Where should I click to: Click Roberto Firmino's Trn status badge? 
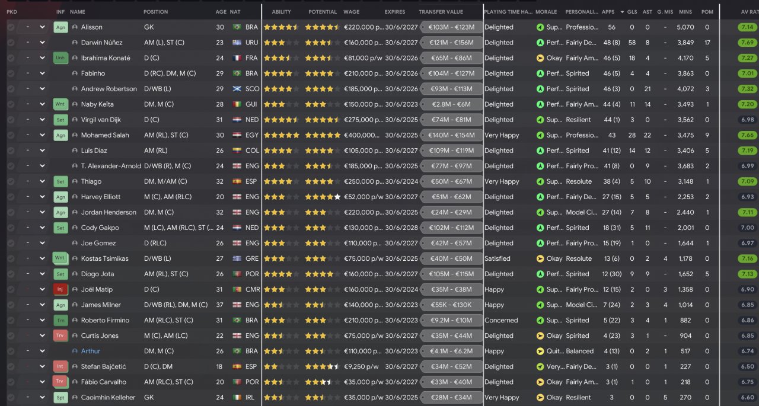pos(60,320)
